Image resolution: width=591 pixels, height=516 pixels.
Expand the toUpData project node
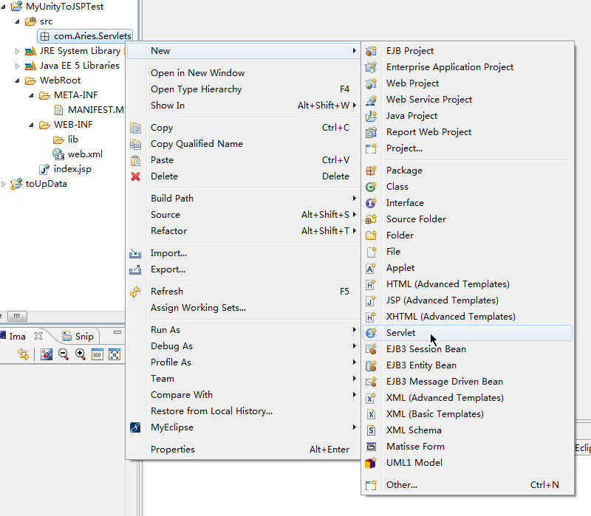pyautogui.click(x=4, y=184)
